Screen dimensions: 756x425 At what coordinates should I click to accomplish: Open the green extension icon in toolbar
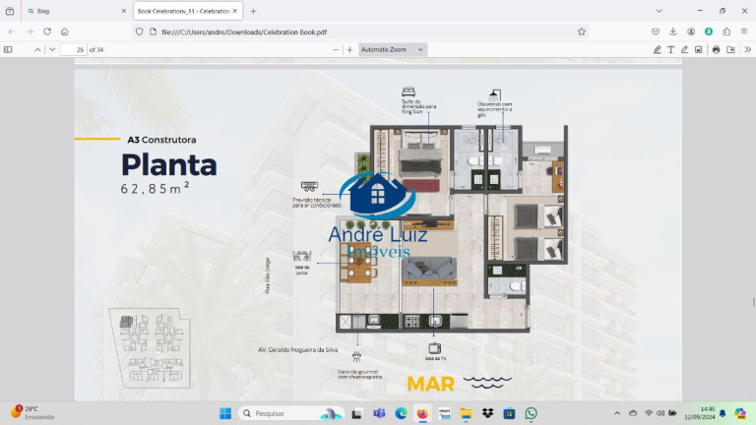click(x=709, y=31)
